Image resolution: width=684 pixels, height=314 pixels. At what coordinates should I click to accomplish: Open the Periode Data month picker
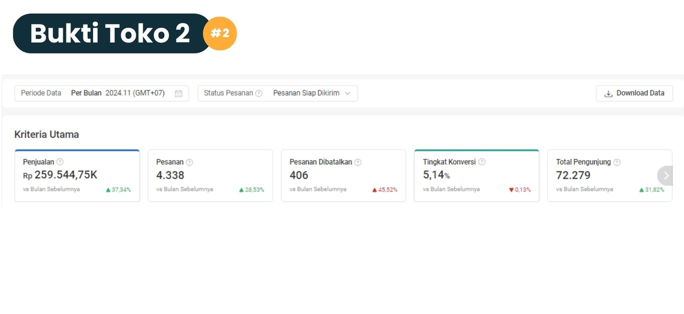pos(102,93)
